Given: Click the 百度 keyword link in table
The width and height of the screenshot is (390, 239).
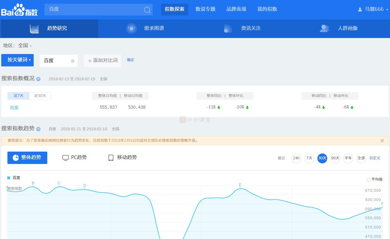Looking at the screenshot, I should click(14, 108).
